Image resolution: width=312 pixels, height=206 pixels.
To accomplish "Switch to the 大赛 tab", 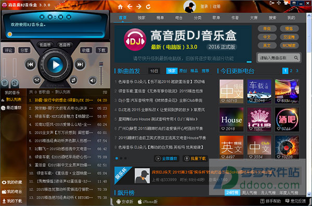I will [x=254, y=18].
